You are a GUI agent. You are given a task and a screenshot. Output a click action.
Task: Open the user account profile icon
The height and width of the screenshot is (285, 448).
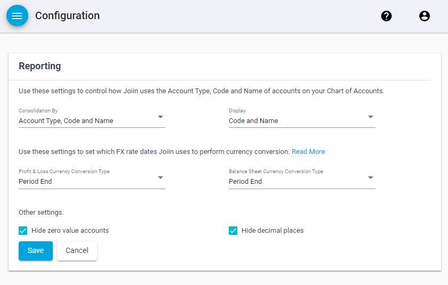(425, 16)
